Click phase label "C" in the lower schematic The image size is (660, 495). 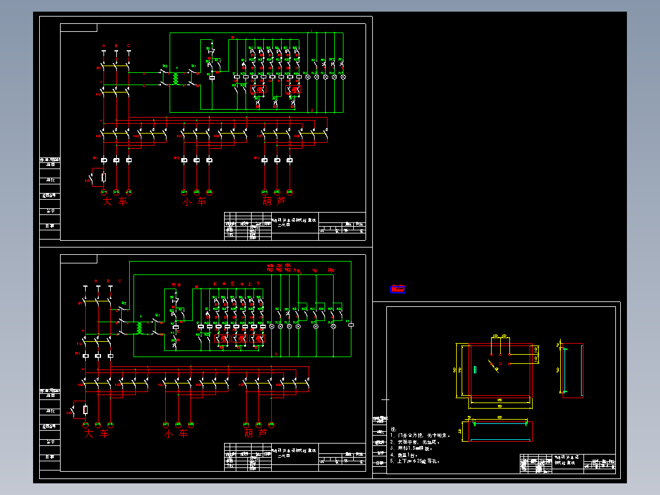120,281
